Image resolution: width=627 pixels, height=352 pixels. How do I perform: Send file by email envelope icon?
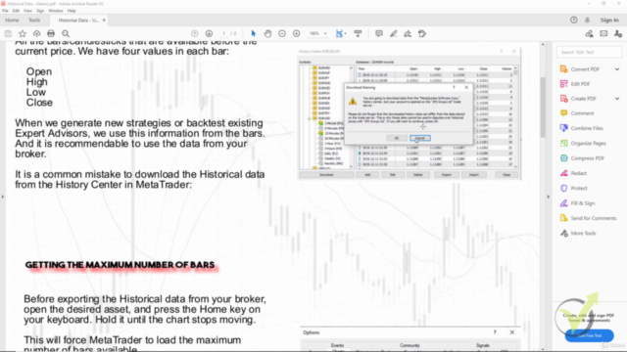click(603, 33)
